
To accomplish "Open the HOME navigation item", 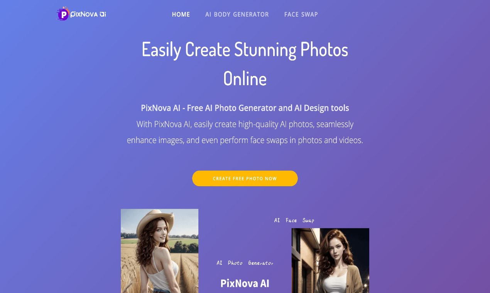I will [181, 14].
